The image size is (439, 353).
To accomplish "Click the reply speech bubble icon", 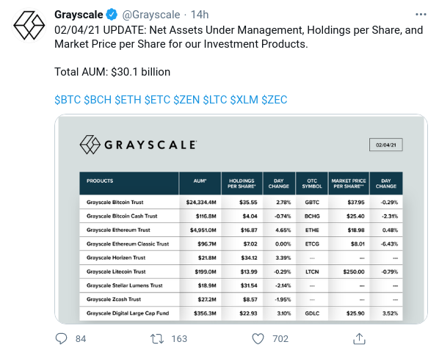I will tap(61, 339).
